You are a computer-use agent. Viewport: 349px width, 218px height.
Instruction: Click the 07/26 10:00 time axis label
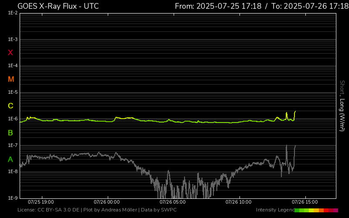pos(239,202)
